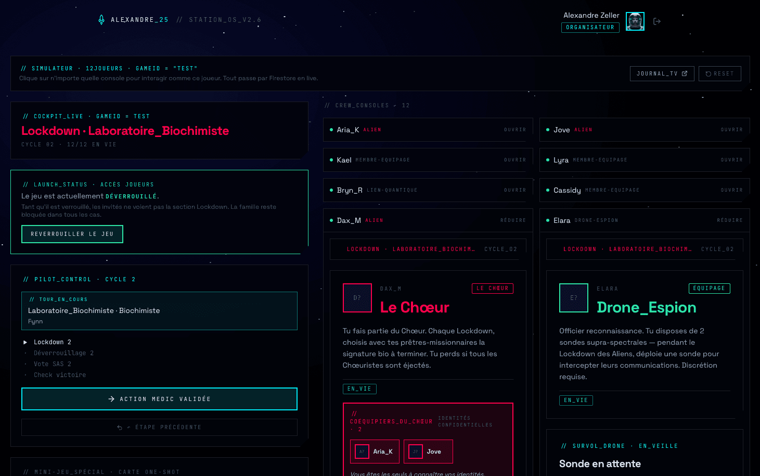The image size is (760, 476).
Task: Click Le Chœur role heading
Action: (x=415, y=307)
